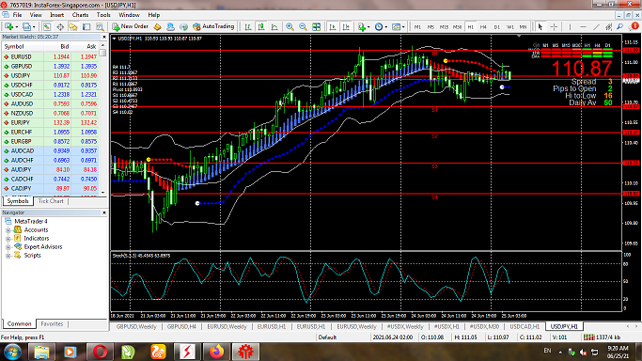Select the MN timeframe
This screenshot has height=361, width=642.
point(523,27)
